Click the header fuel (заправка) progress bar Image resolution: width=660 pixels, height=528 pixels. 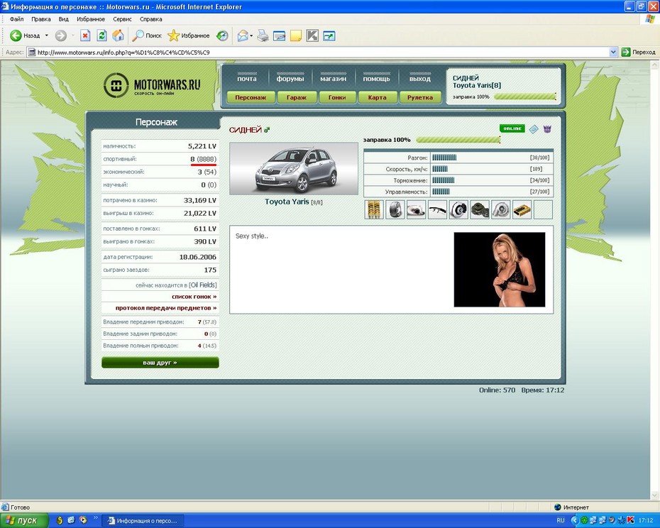pyautogui.click(x=525, y=97)
